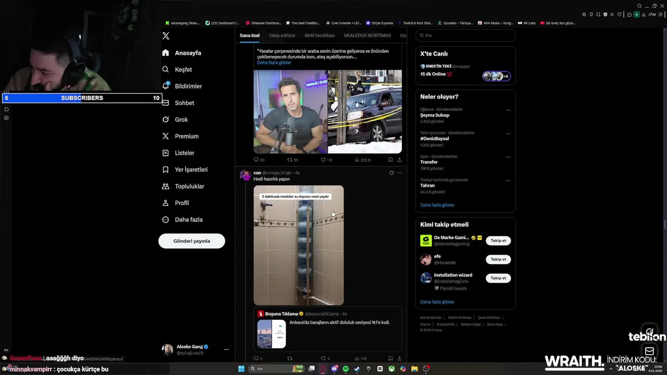Screen dimensions: 667x375
Task: Open Discord from the taskbar
Action: click(334, 369)
